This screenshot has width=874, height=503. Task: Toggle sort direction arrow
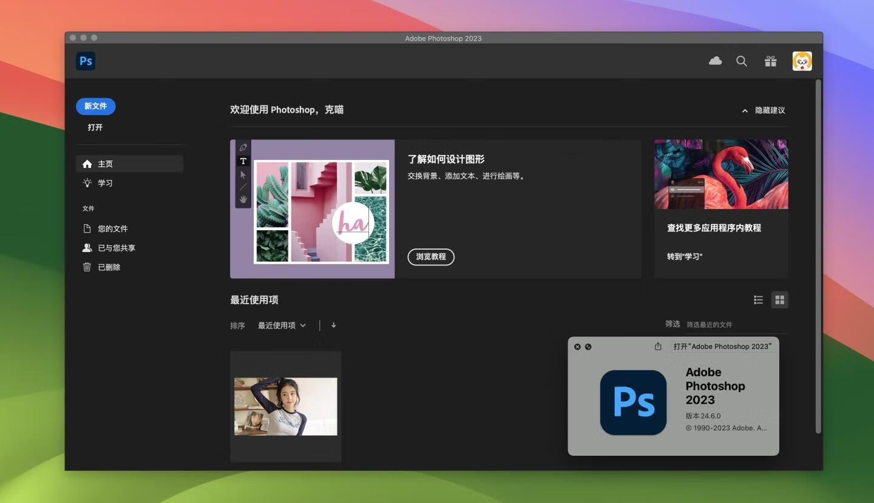point(334,325)
